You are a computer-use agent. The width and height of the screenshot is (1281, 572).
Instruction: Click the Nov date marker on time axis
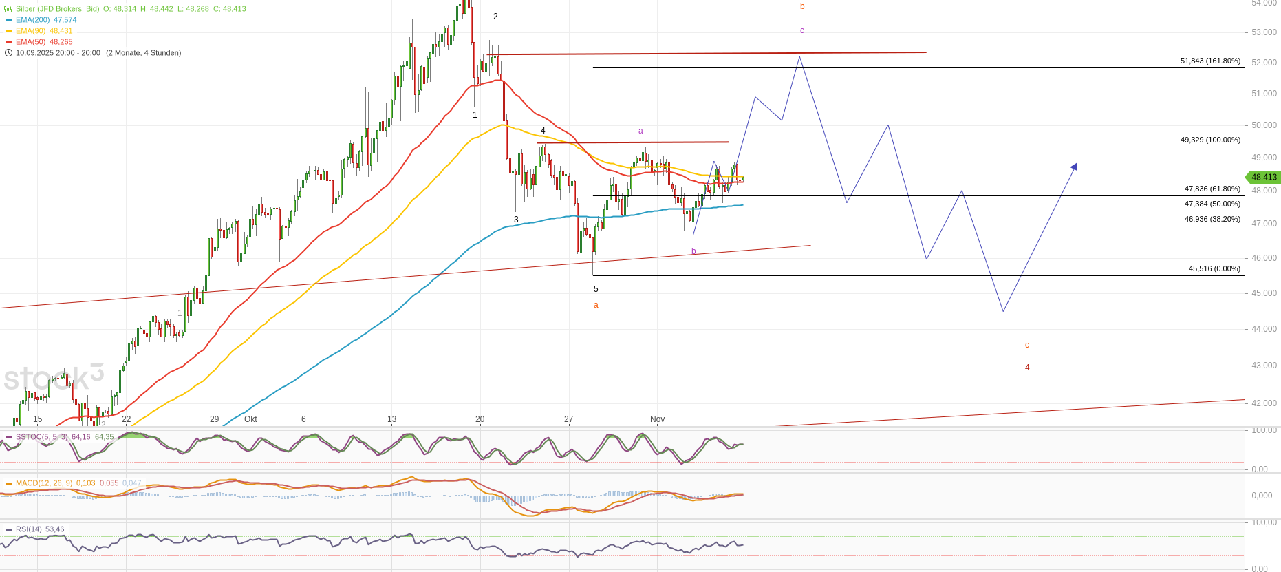coord(657,419)
